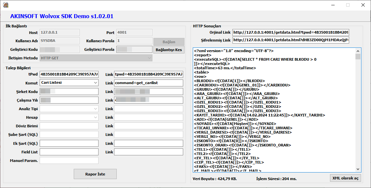Image resolution: width=371 pixels, height=188 pixels.
Task: Click the Bağlantıyı Kes button
Action: point(169,49)
